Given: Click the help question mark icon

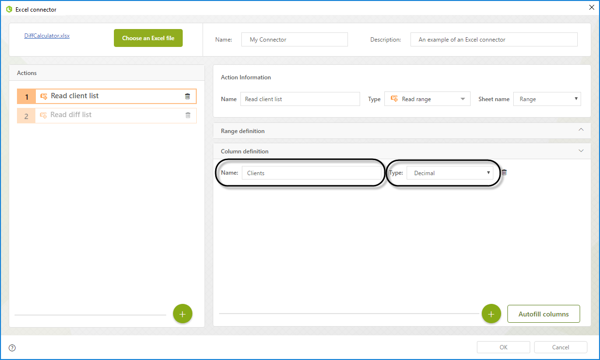Looking at the screenshot, I should click(x=12, y=347).
